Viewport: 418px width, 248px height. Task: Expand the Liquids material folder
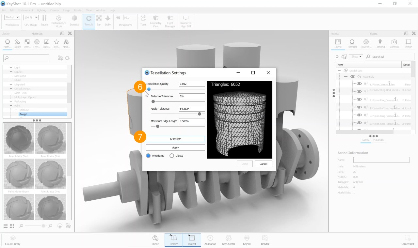11,71
